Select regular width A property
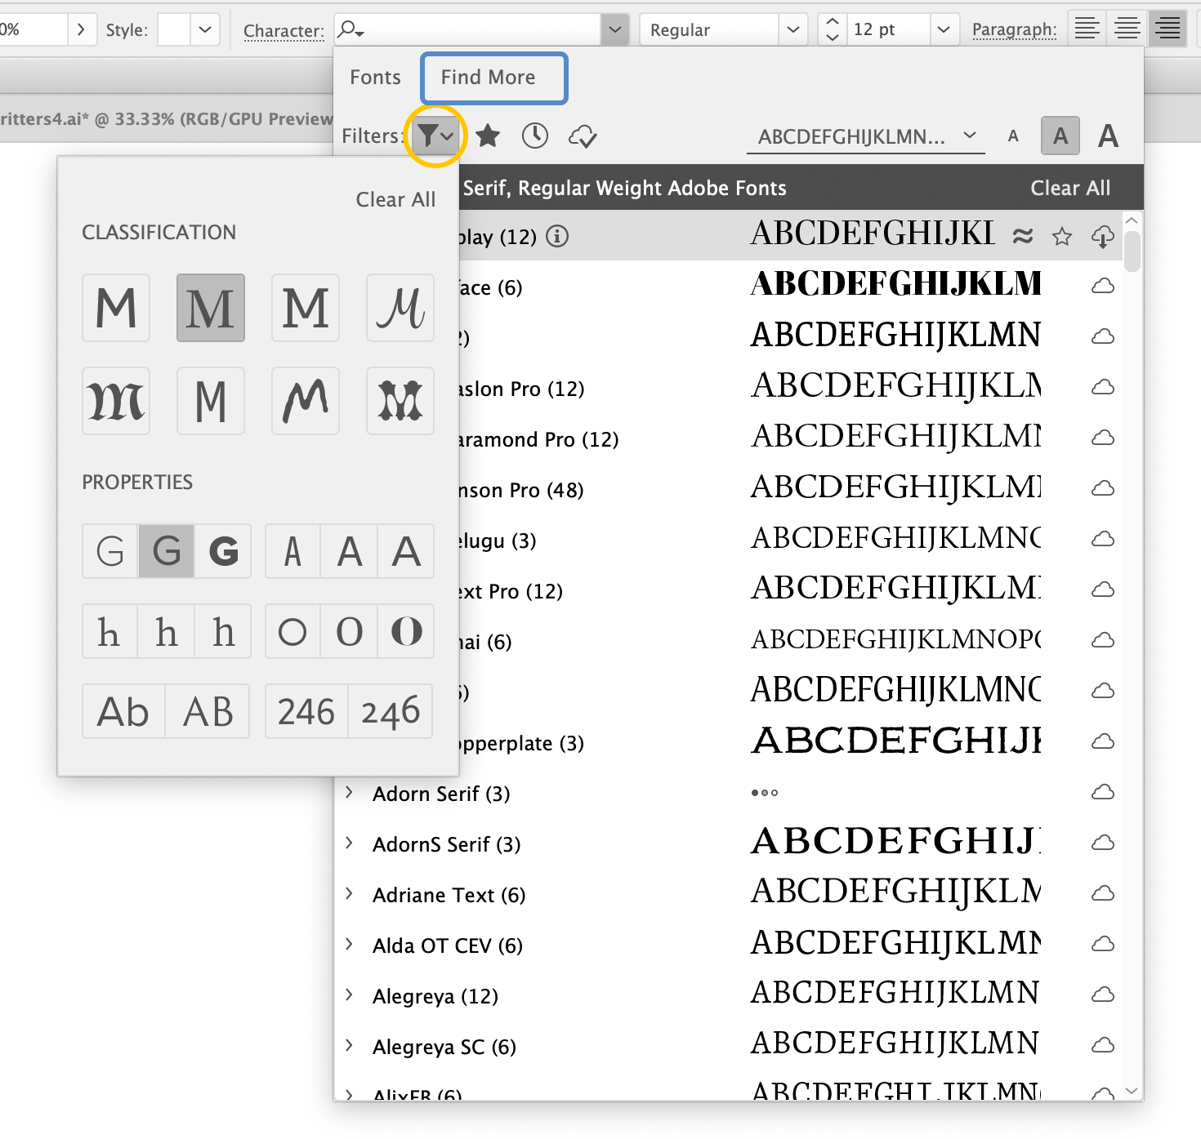1201x1139 pixels. coord(350,551)
